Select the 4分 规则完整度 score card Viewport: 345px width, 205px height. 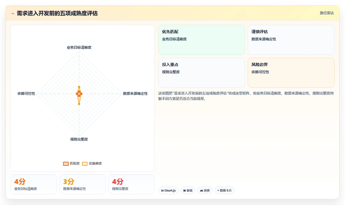pyautogui.click(x=132, y=184)
